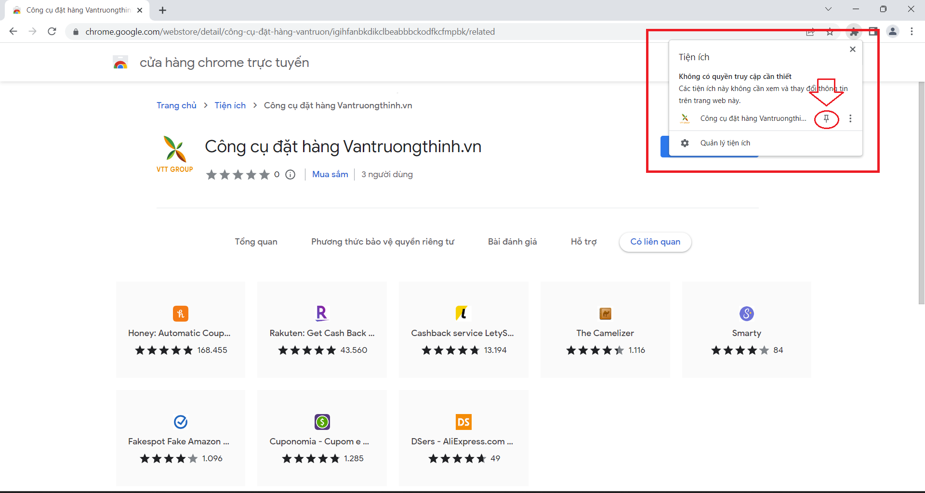
Task: Switch to the Tổng quan tab
Action: pos(256,242)
